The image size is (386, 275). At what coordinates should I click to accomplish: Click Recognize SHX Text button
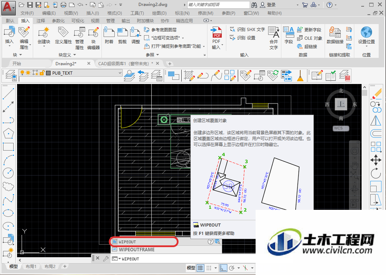coord(247,30)
